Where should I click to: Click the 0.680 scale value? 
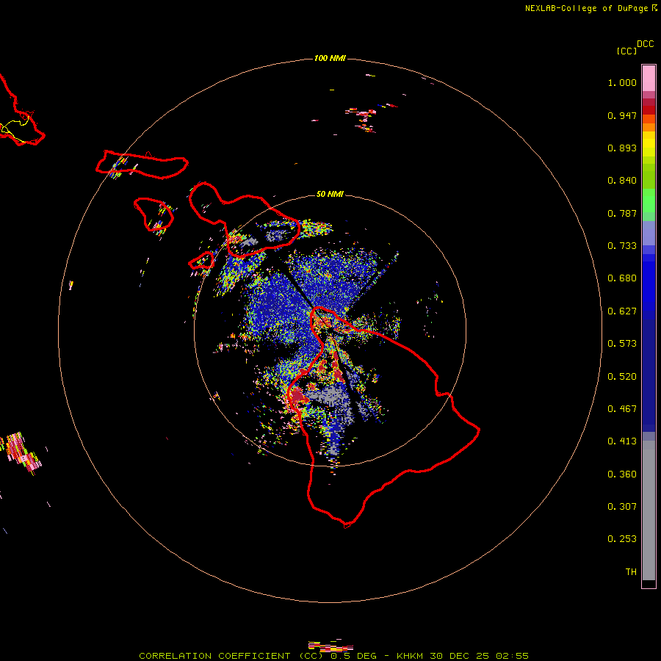click(622, 278)
